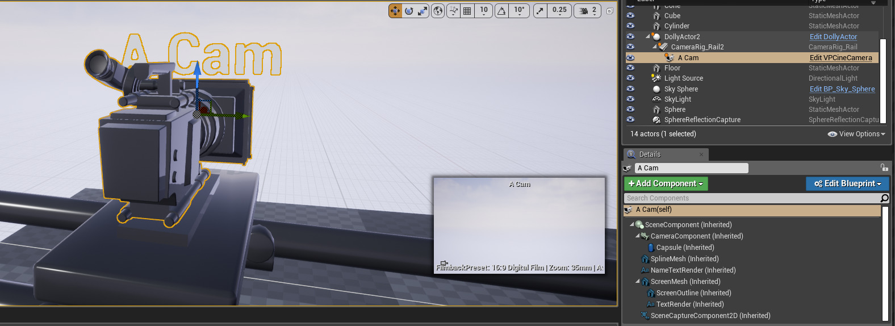
Task: Select TextRender (Inherited) component
Action: pyautogui.click(x=690, y=304)
